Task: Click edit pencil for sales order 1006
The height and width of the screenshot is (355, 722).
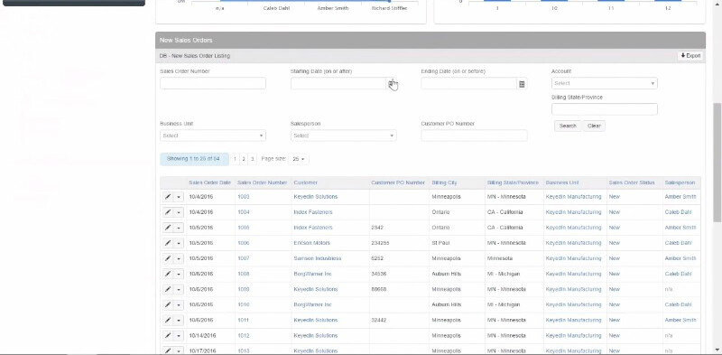Action: (x=168, y=243)
